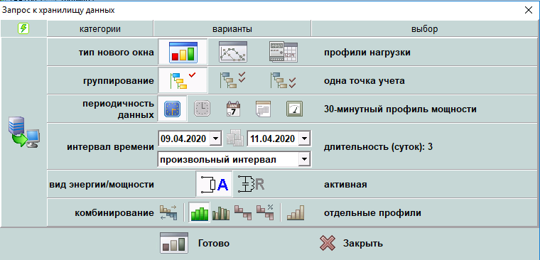
Task: Select the bar chart window type
Action: [183, 52]
